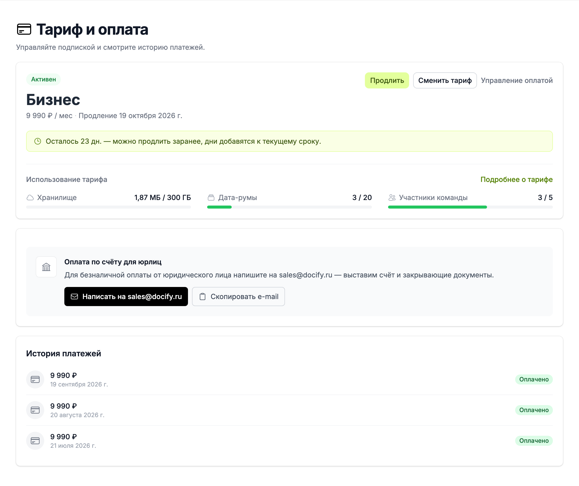Screen dimensions: 579x486
Task: Click the Хранилище usage progress bar
Action: pyautogui.click(x=109, y=207)
